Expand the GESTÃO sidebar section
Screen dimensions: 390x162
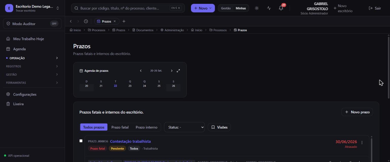tap(32, 75)
